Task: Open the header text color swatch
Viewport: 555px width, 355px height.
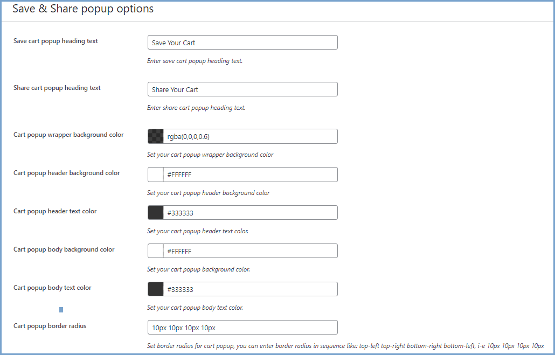Action: tap(156, 213)
